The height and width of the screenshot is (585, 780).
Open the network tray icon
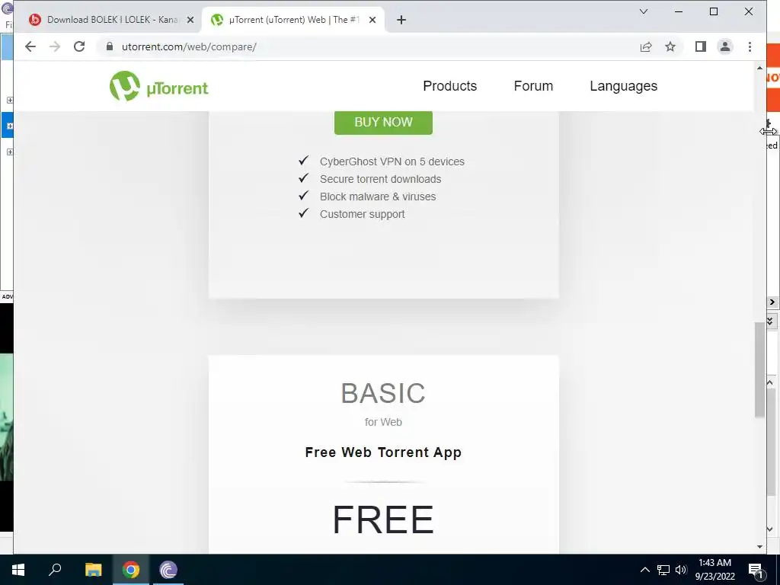coord(663,570)
